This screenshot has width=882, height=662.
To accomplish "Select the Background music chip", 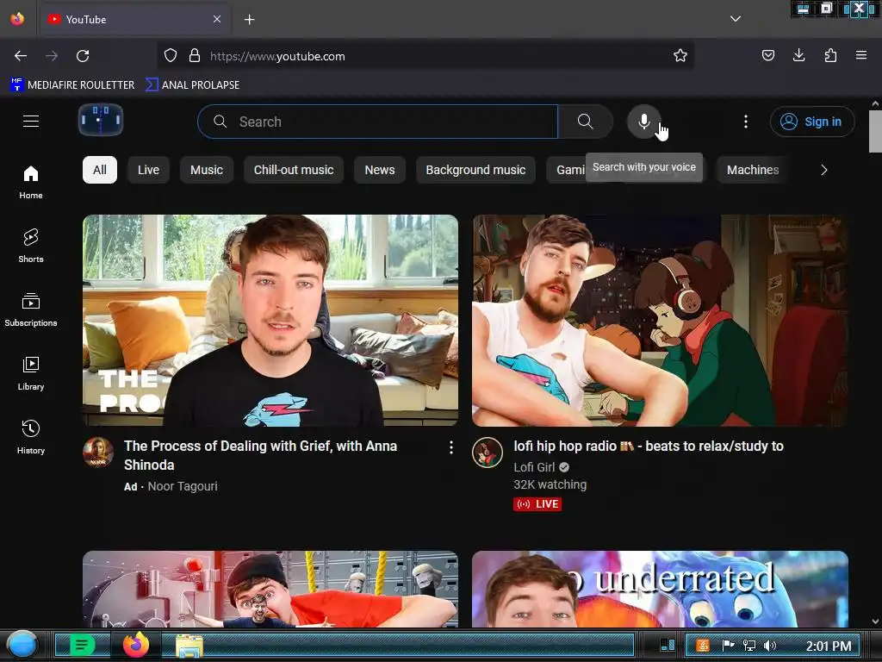I will click(475, 170).
